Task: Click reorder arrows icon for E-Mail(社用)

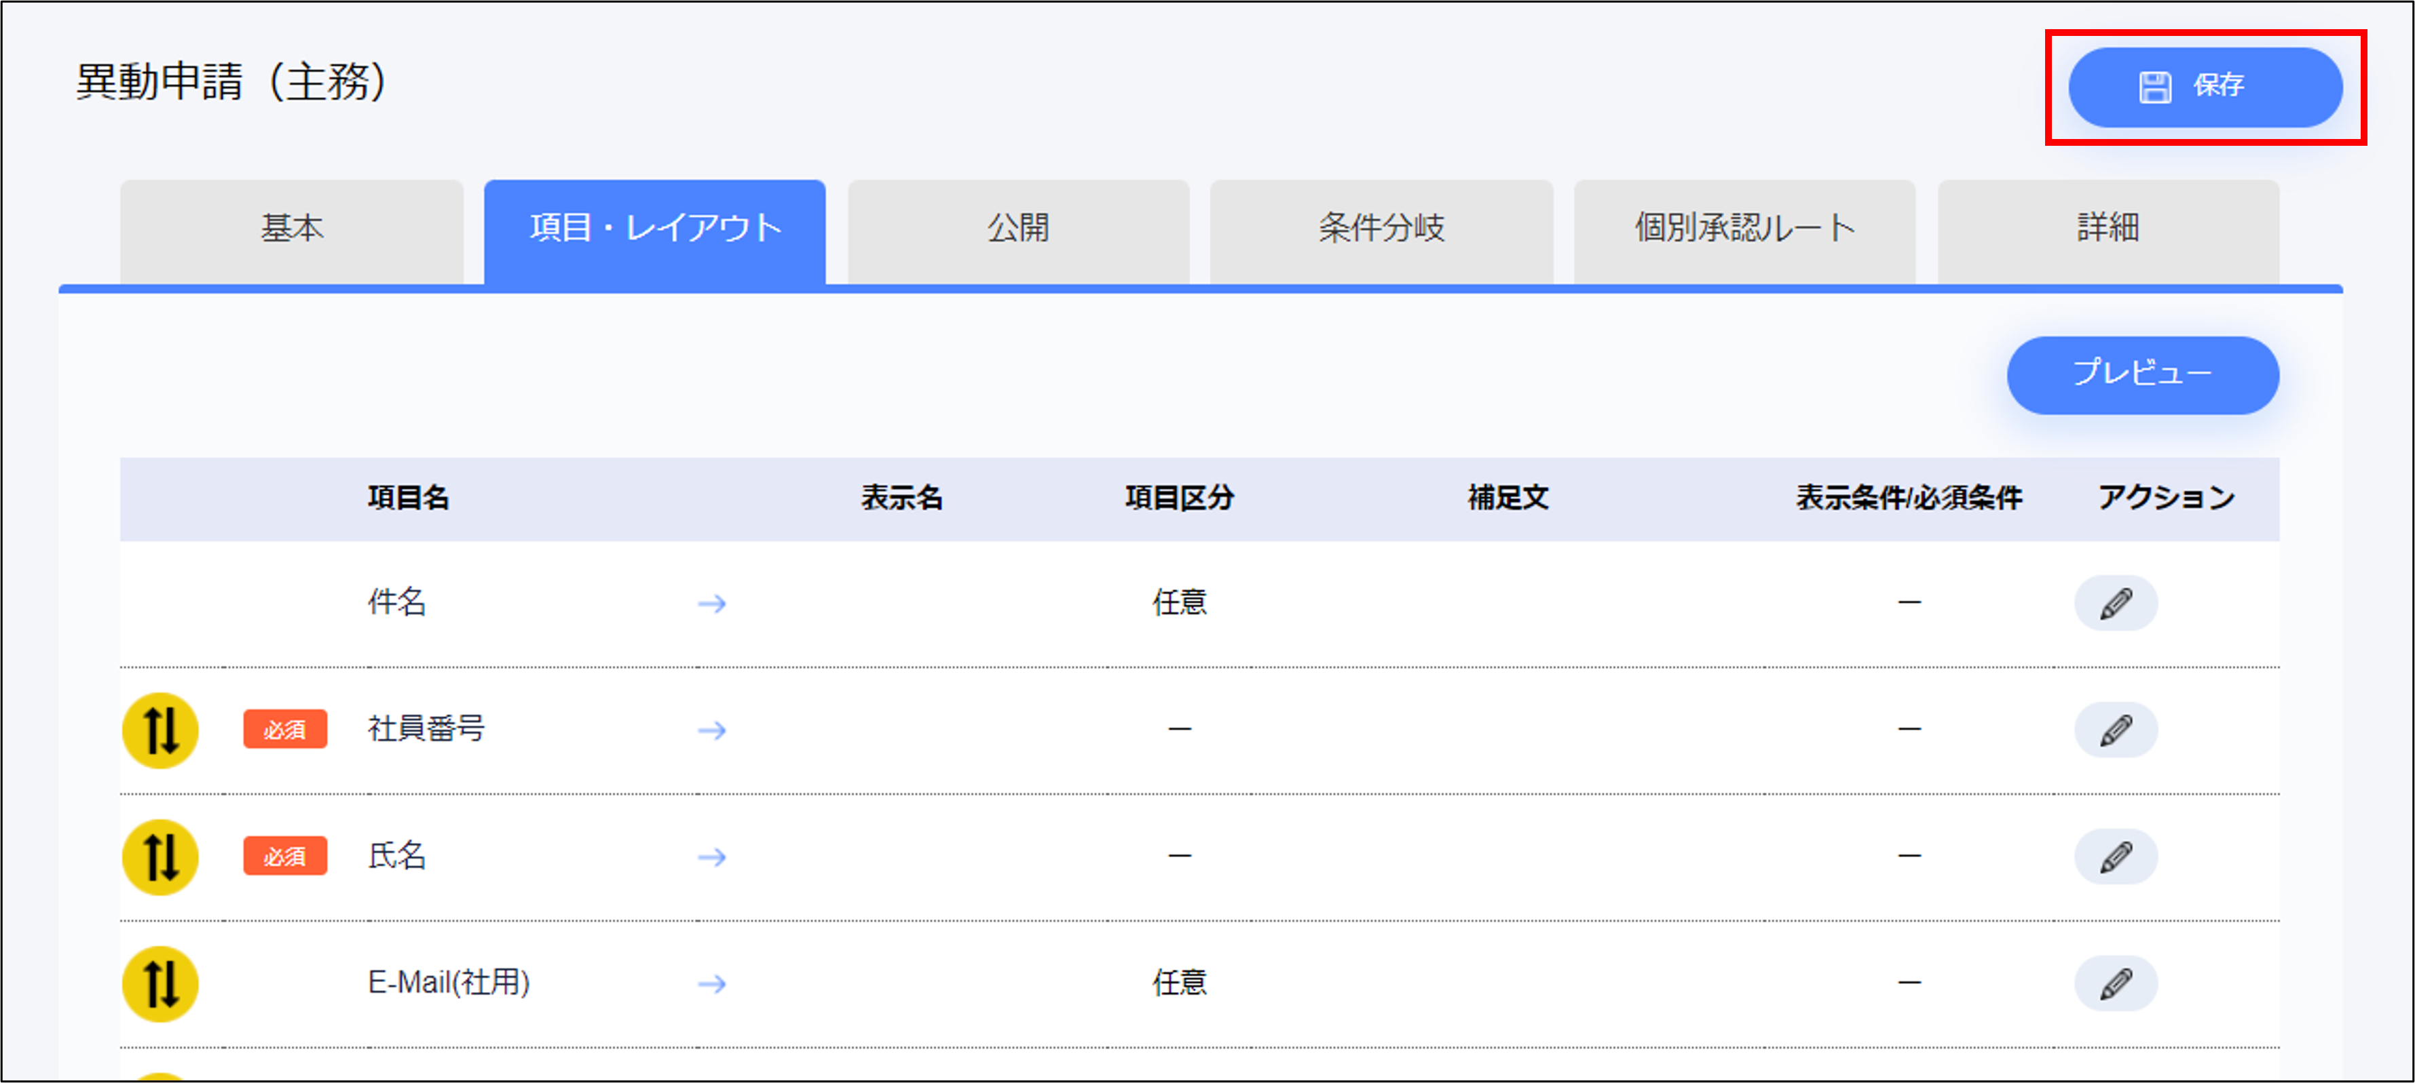Action: [160, 984]
